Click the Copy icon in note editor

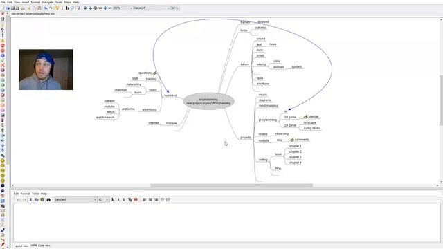pyautogui.click(x=37, y=200)
